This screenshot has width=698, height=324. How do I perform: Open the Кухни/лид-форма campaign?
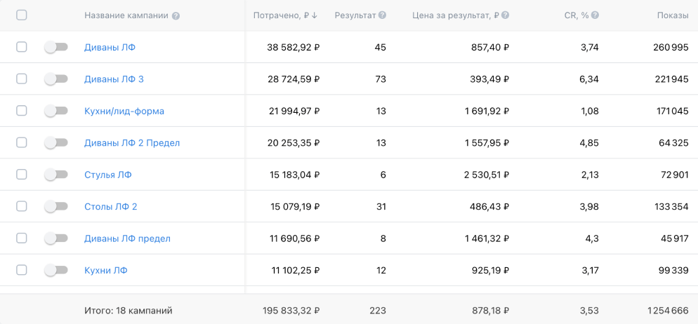(x=124, y=111)
